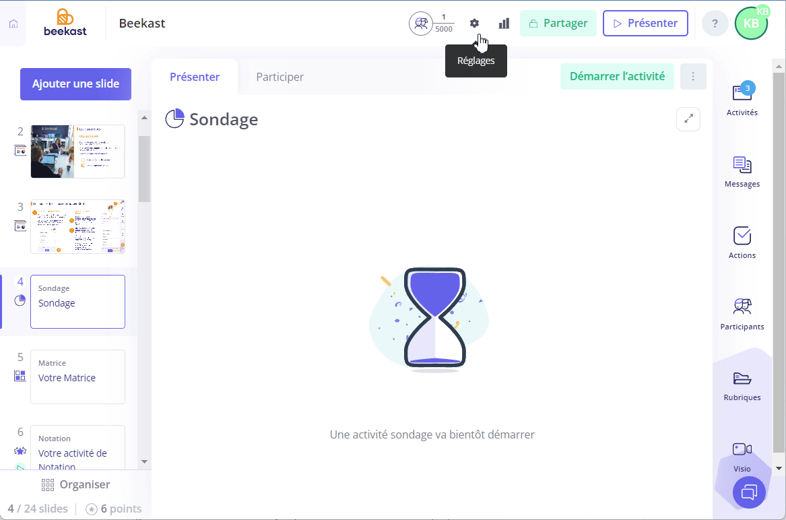Open the Réglages gear icon
This screenshot has width=786, height=520.
[474, 23]
